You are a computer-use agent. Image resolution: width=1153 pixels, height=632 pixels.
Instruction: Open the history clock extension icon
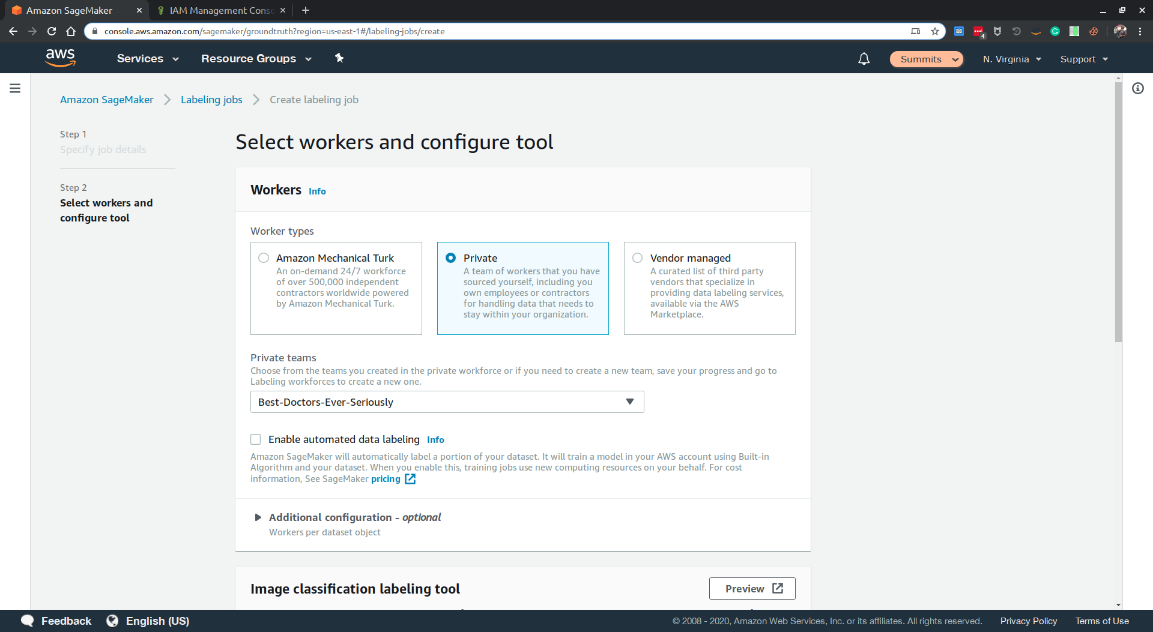click(1017, 31)
